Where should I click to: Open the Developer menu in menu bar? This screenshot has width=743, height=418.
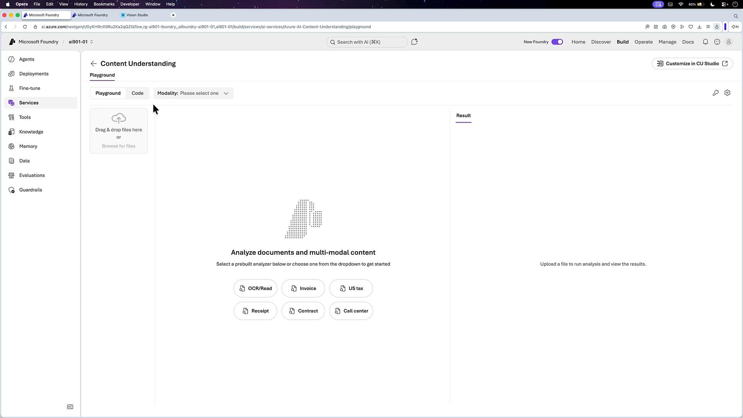tap(130, 4)
